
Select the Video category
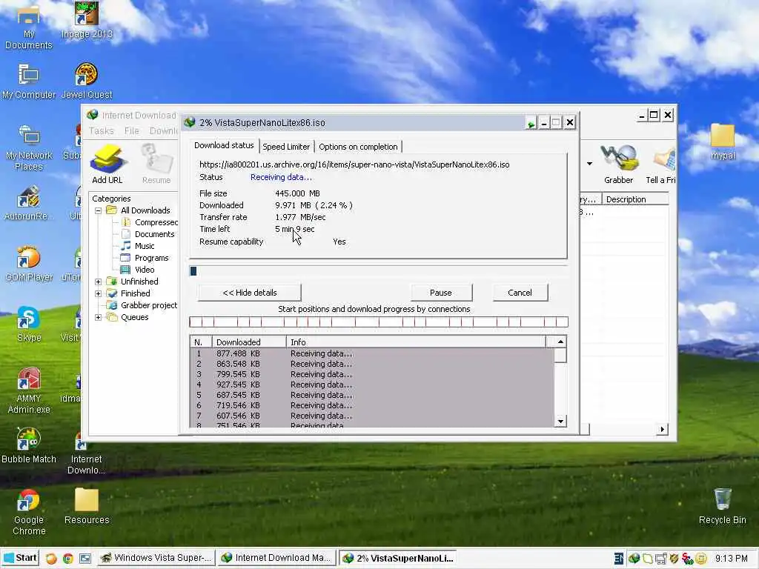(x=145, y=270)
